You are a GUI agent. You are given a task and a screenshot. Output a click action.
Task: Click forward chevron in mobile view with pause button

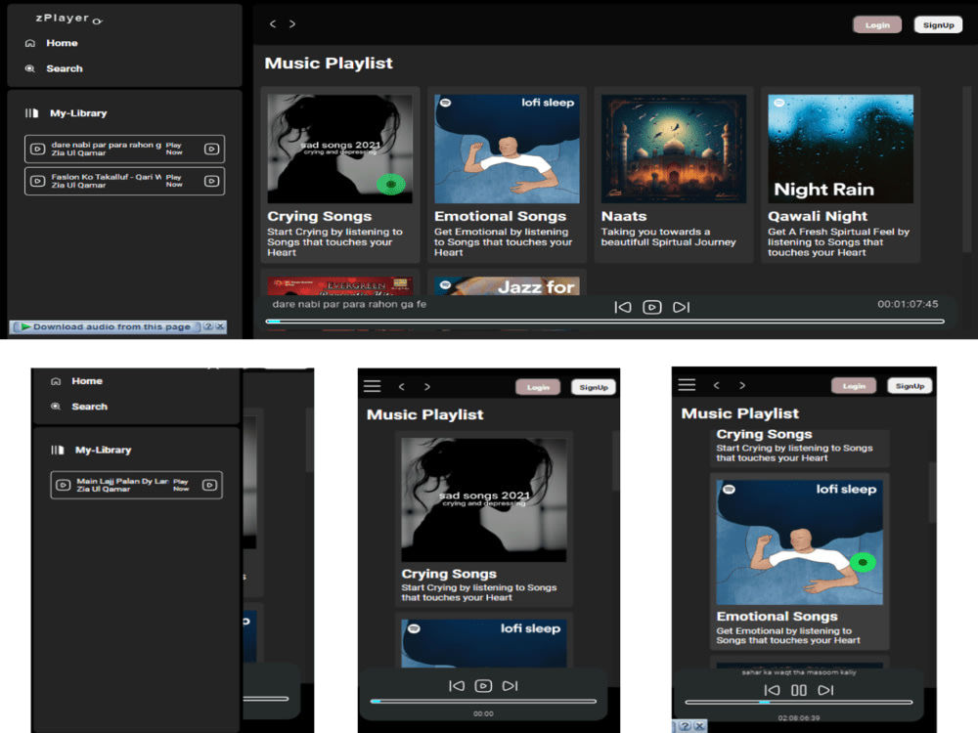(x=742, y=385)
